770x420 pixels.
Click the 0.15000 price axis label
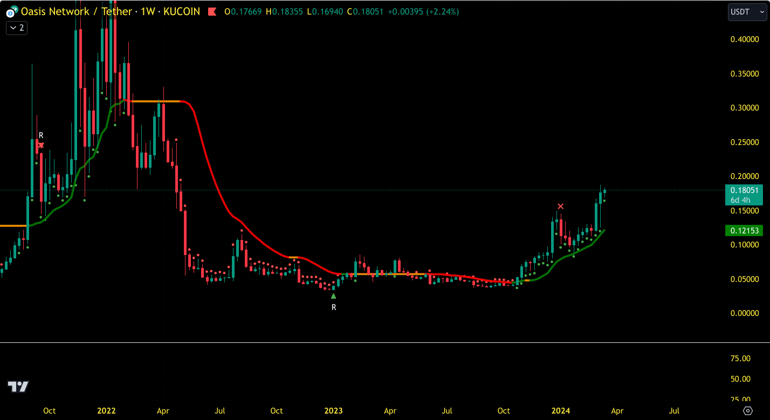click(x=745, y=210)
